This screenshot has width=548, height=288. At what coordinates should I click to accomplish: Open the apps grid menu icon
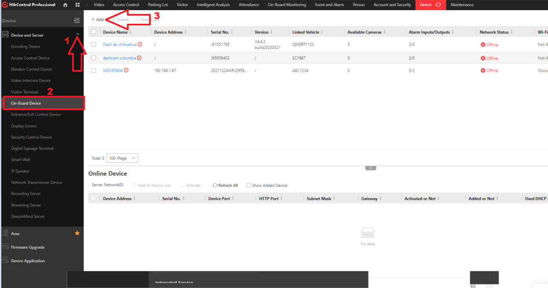[77, 5]
